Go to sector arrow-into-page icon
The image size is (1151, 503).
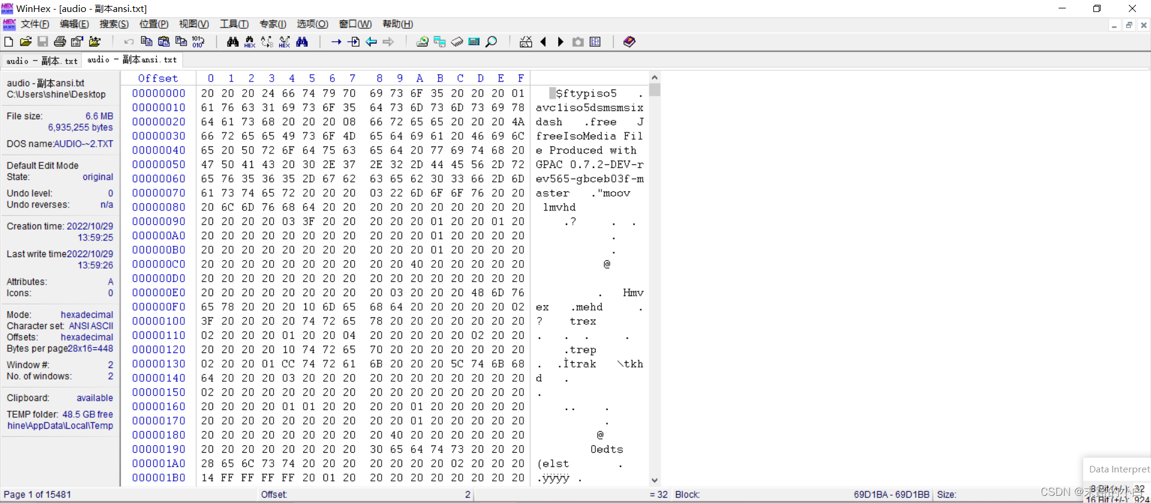353,41
